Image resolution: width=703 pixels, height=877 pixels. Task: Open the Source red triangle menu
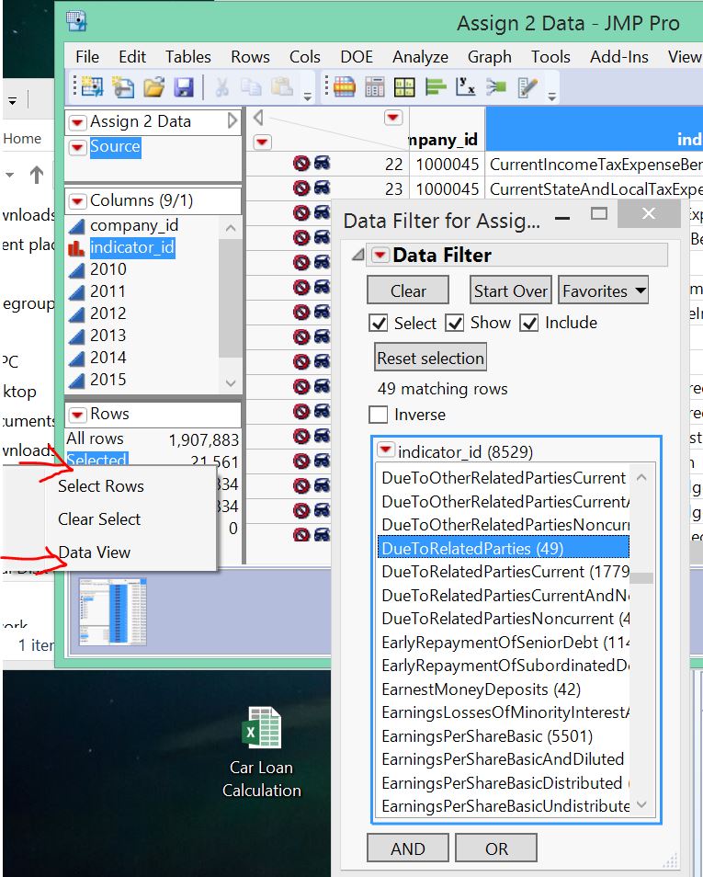(78, 147)
